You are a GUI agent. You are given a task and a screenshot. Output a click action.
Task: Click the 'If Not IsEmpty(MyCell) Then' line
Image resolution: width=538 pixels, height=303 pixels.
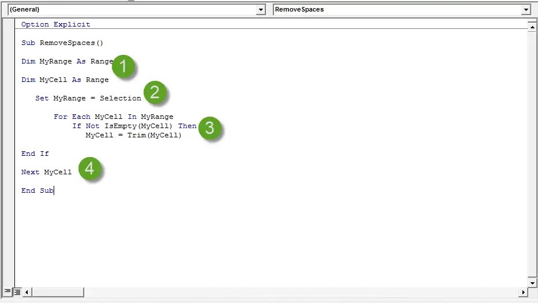pos(134,126)
